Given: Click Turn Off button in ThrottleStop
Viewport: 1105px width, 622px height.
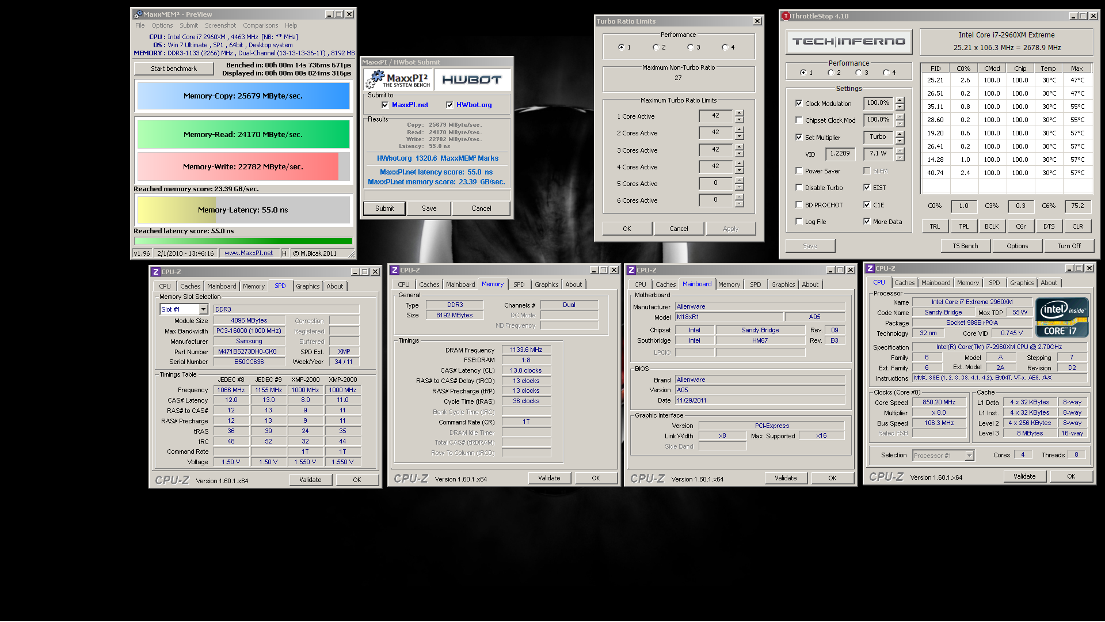Looking at the screenshot, I should coord(1069,246).
